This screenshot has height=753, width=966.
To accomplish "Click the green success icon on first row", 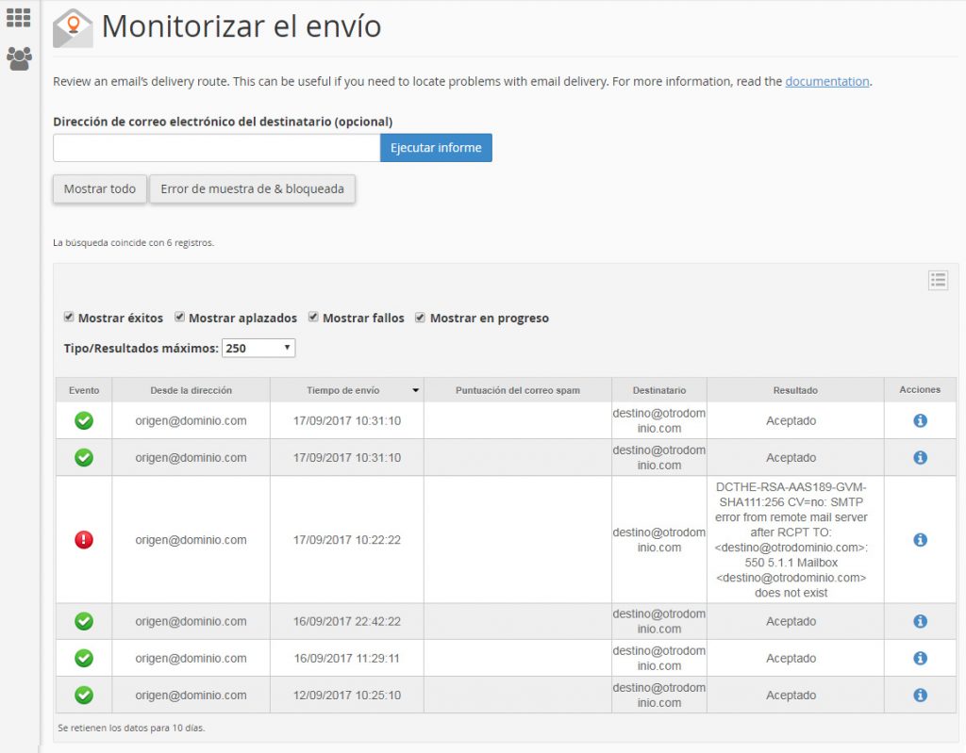I will pyautogui.click(x=83, y=420).
